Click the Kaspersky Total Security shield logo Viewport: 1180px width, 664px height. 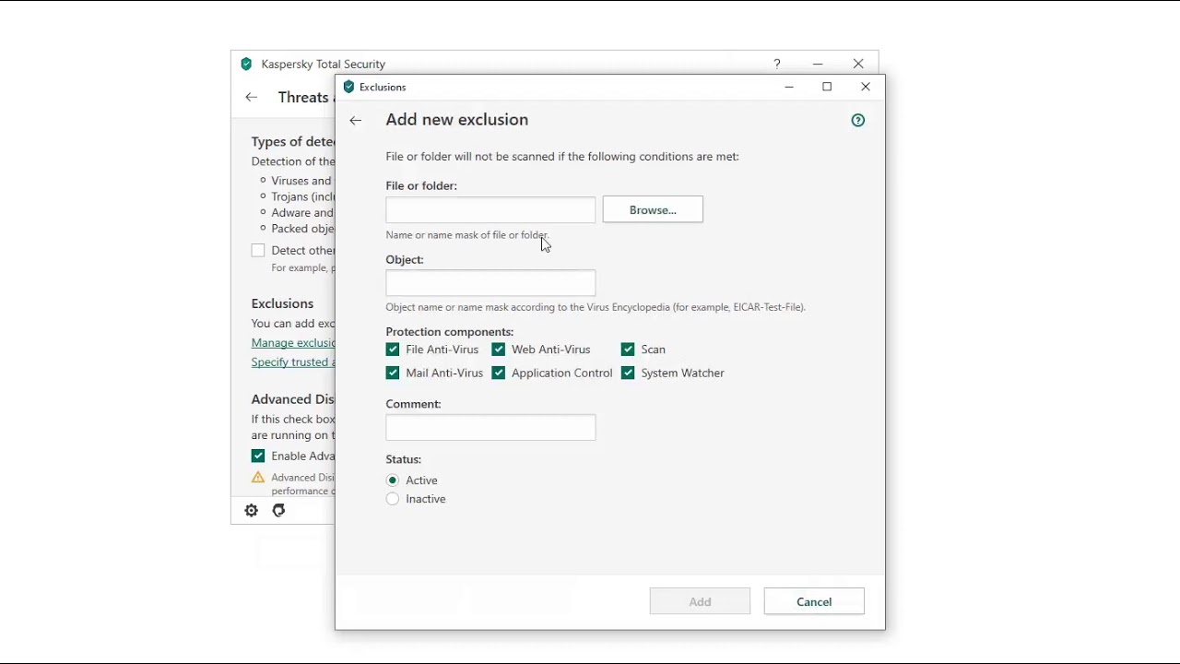pyautogui.click(x=246, y=64)
